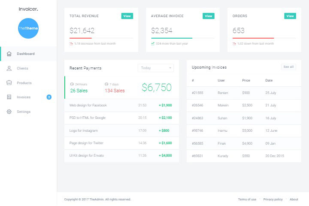Click the TheTheme round logo avatar
Viewport: 309px width, 206px height.
(x=28, y=28)
